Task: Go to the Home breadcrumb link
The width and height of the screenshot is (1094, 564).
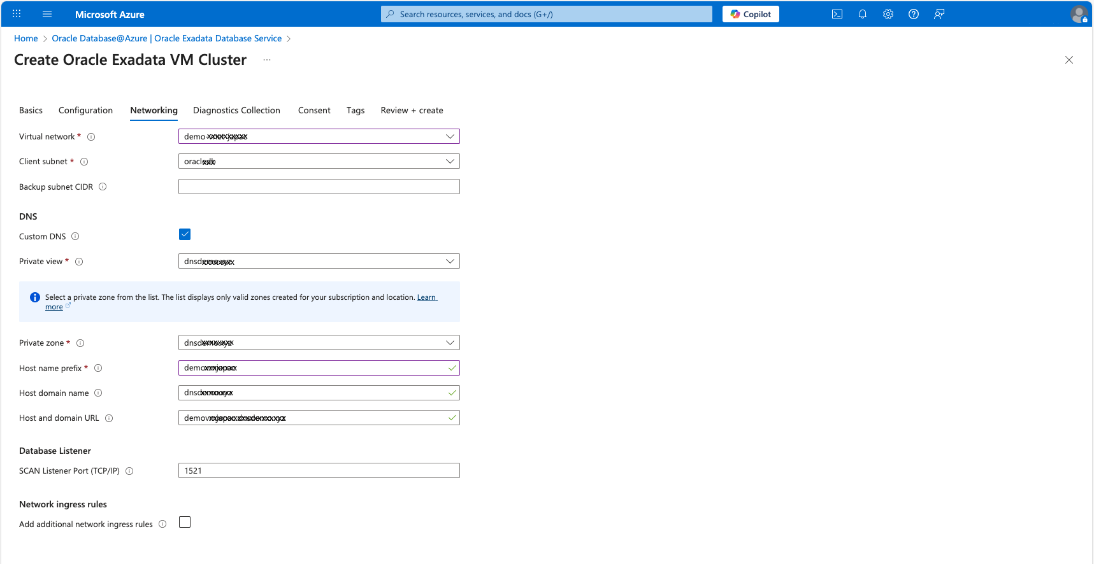Action: coord(26,38)
